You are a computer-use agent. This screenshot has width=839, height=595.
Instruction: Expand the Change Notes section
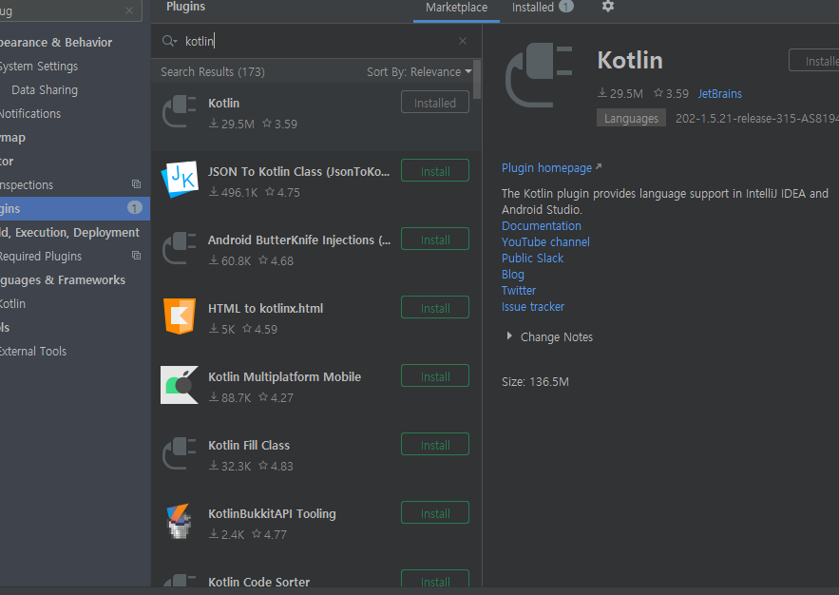[x=509, y=336]
